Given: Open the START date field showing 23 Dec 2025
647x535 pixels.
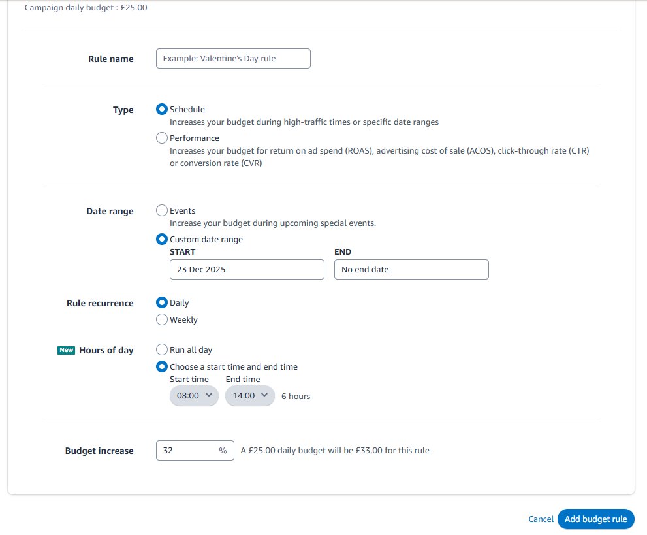Looking at the screenshot, I should point(246,269).
